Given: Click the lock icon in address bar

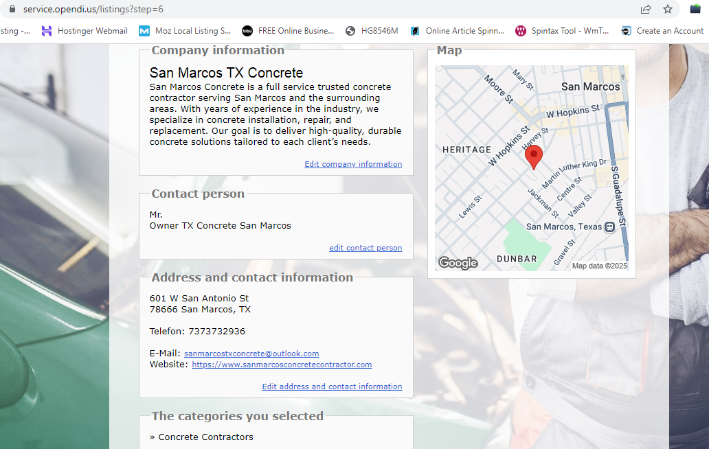Looking at the screenshot, I should click(x=12, y=9).
